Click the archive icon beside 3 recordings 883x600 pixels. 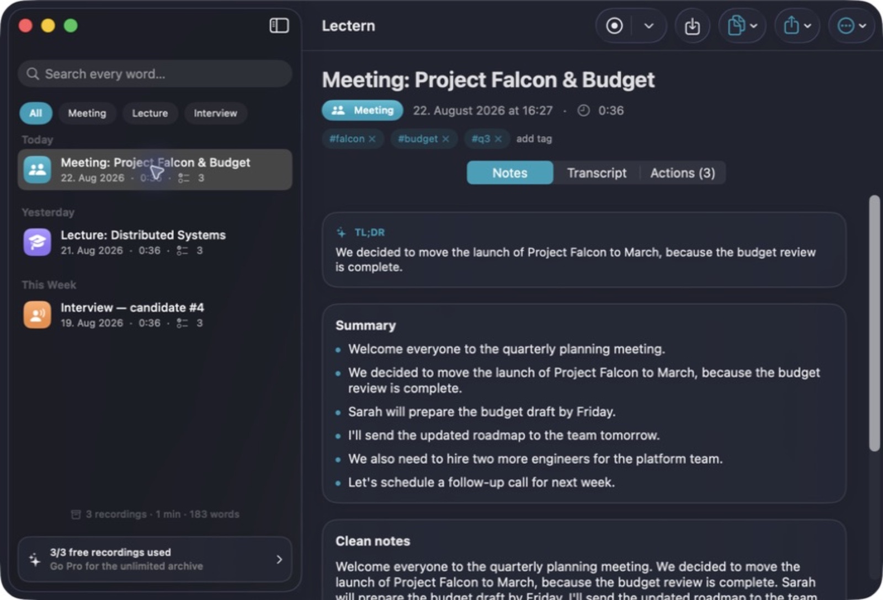click(x=76, y=515)
